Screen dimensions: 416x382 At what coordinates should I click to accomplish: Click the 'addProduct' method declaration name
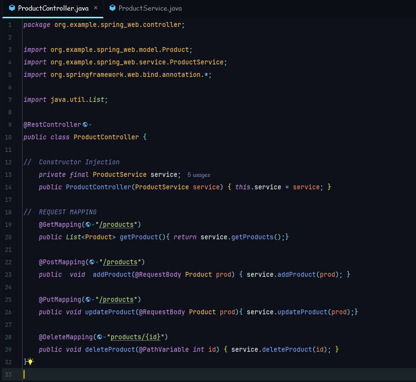coord(112,274)
